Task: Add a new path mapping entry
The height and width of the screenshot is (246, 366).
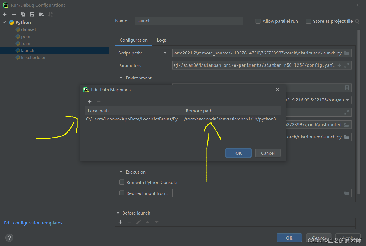Action: [x=89, y=101]
